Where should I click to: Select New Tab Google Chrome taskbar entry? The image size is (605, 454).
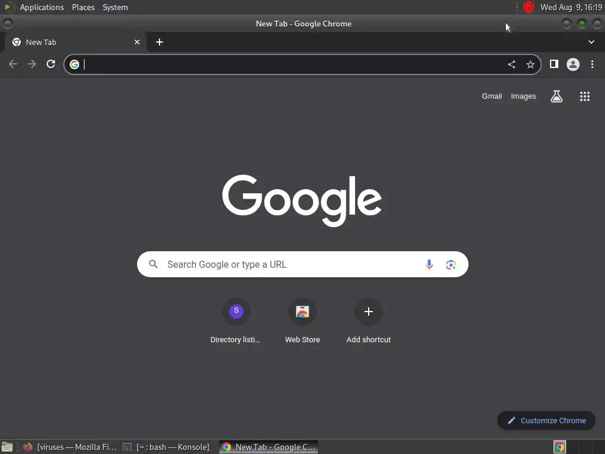coord(269,447)
